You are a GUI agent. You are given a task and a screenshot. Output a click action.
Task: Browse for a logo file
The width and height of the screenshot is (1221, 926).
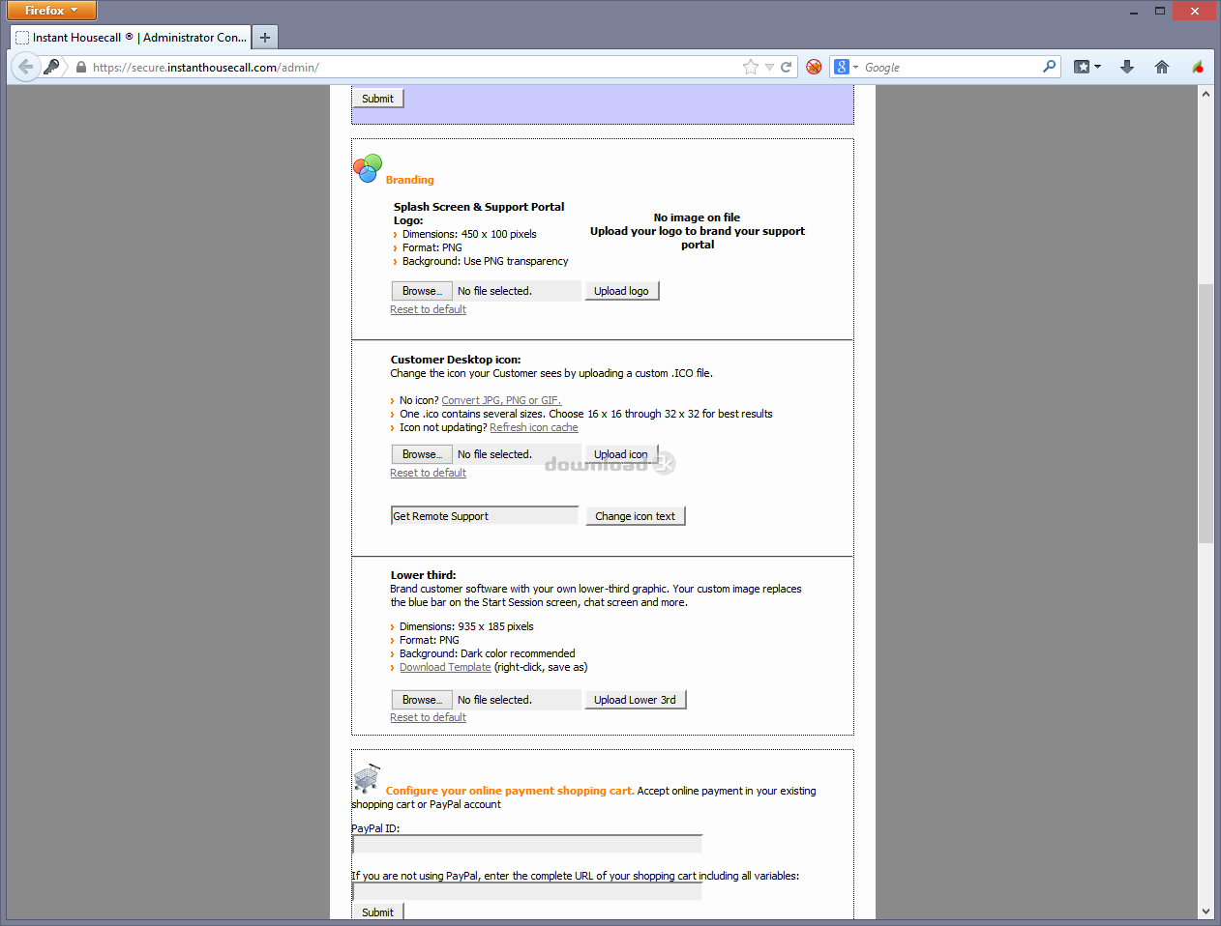(422, 291)
